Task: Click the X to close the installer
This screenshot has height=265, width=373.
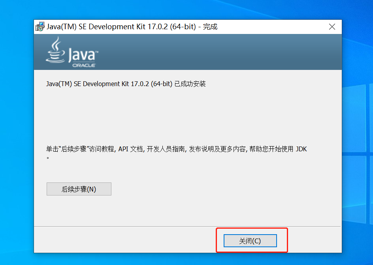Action: pos(332,26)
